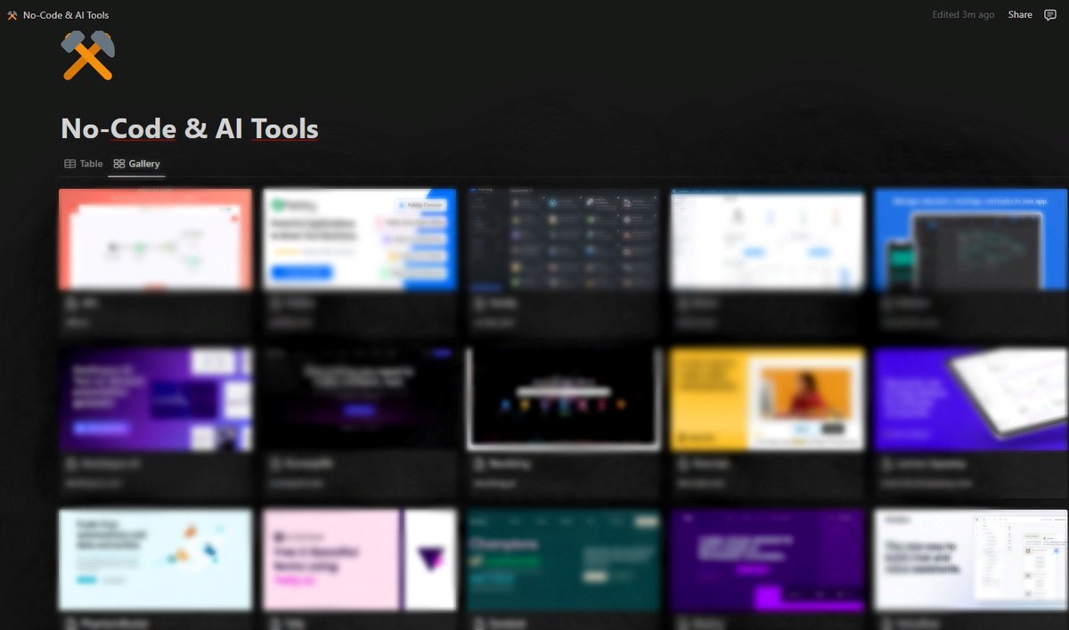Open the black thumbnail with colorful icon row
This screenshot has height=630, width=1069.
pyautogui.click(x=564, y=398)
